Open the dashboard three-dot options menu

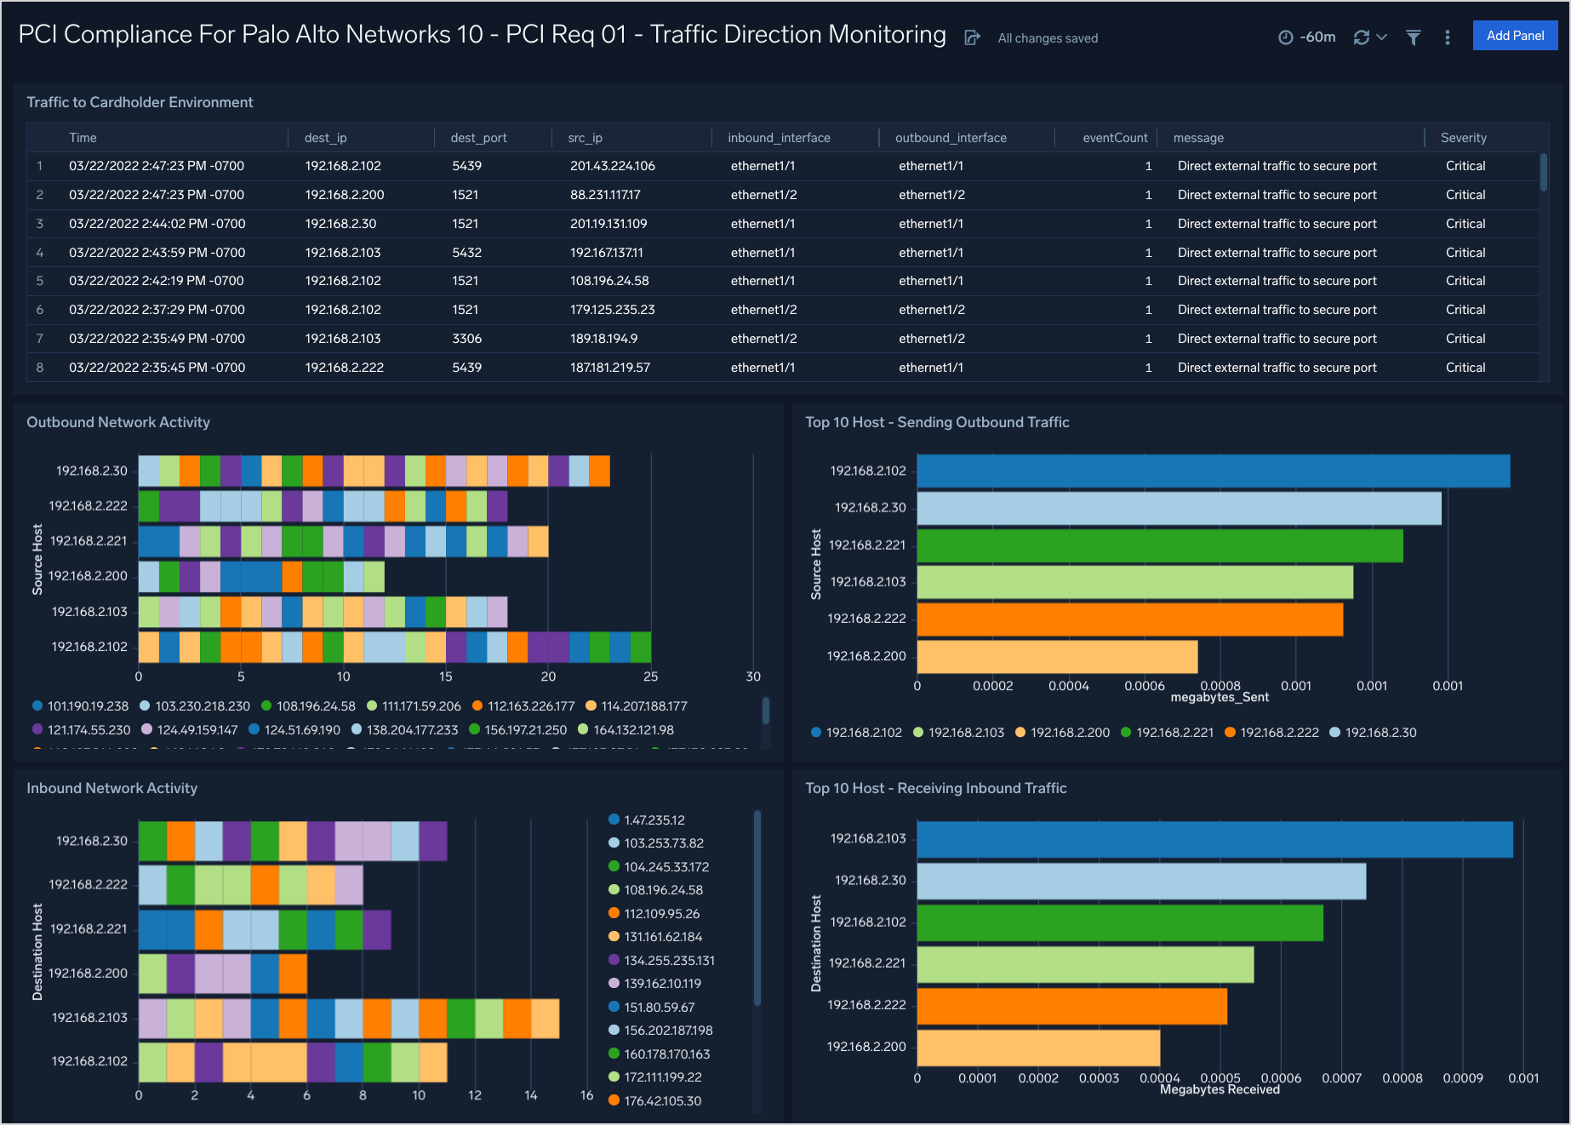click(x=1448, y=37)
